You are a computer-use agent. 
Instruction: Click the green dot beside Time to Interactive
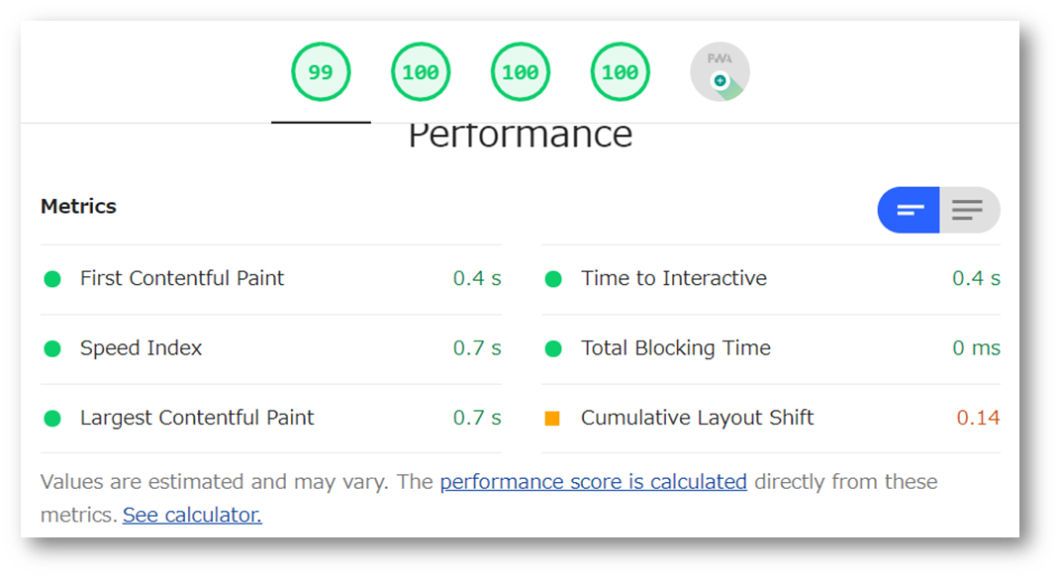(553, 279)
